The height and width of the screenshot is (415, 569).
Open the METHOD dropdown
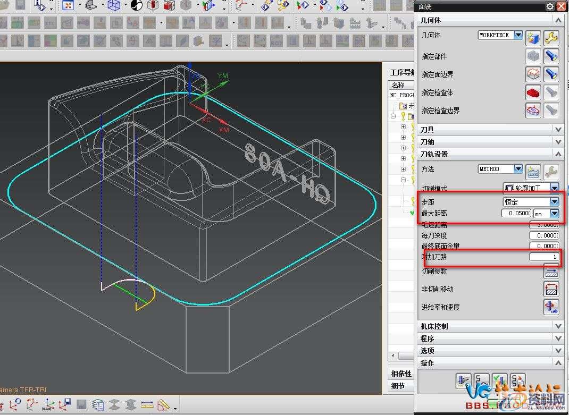(518, 169)
